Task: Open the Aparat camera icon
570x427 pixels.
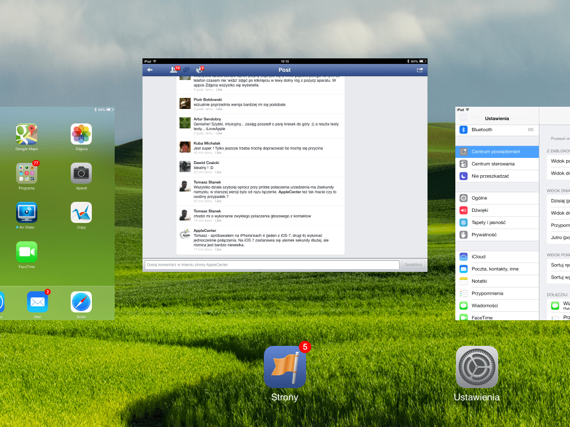Action: pos(81,173)
